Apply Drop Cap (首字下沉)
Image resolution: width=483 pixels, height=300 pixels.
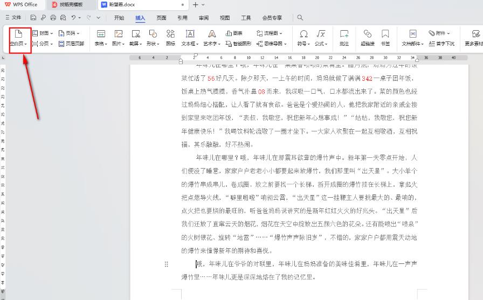441,44
